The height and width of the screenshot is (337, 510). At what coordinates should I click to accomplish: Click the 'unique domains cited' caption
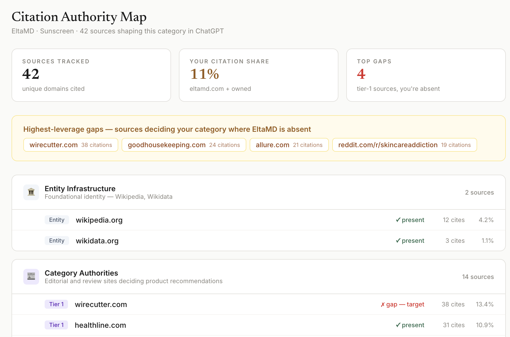point(53,89)
